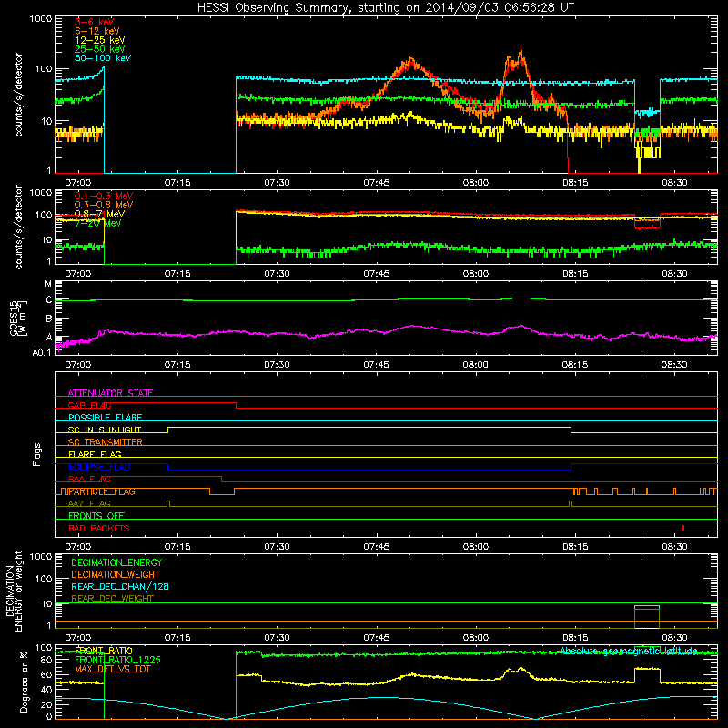
Task: Click the REAR_DEC_CHAN/128 legend label
Action: click(120, 586)
